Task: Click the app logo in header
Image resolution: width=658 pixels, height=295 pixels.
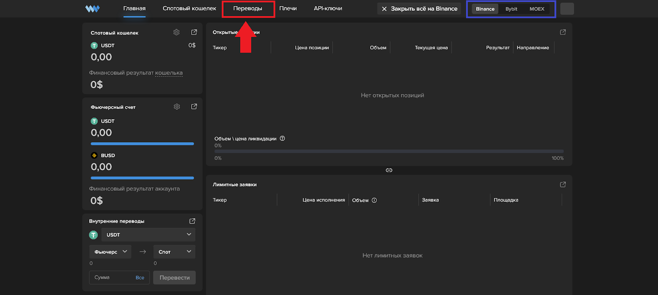Action: tap(93, 9)
